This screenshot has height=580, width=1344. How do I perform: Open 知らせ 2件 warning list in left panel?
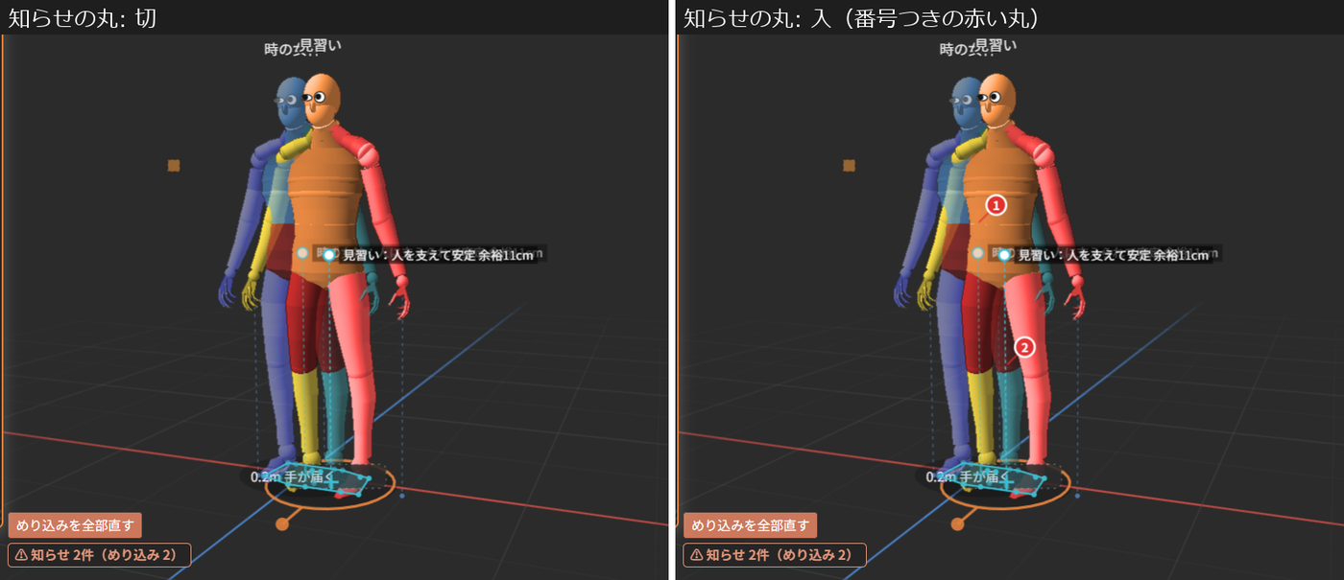click(x=99, y=555)
